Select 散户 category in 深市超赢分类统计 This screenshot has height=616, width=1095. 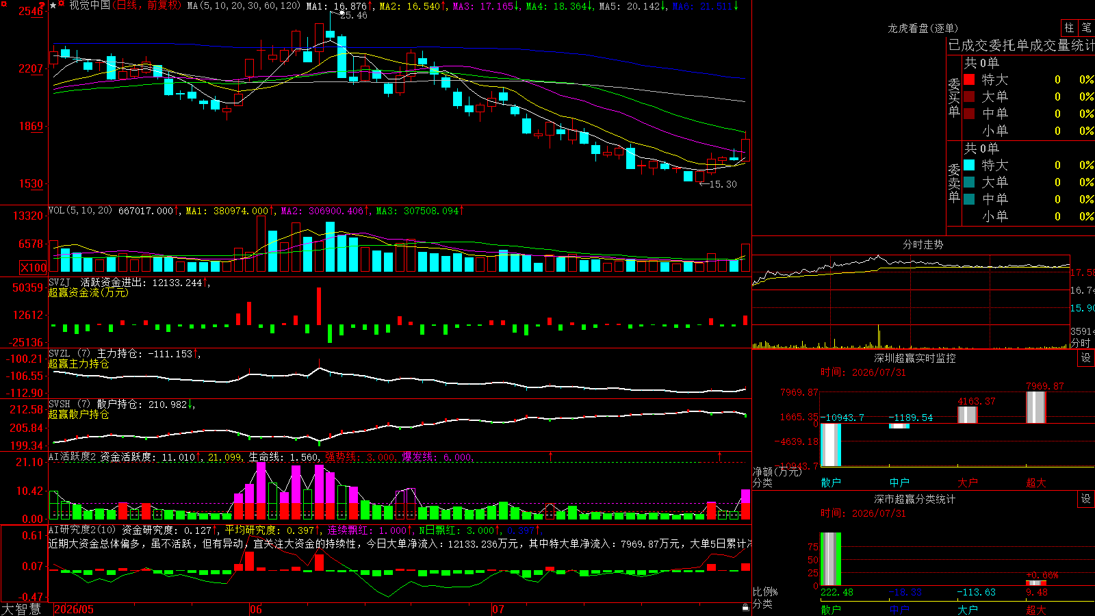tap(831, 610)
